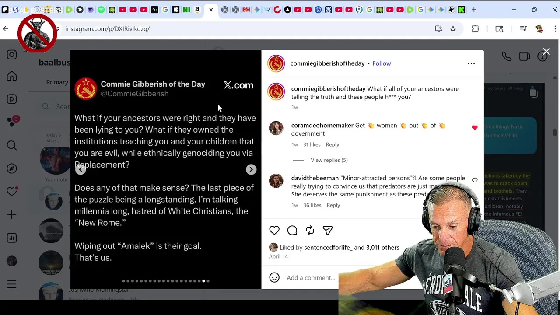Unlike coramdeohomemaker's comment via the red heart
Image resolution: width=560 pixels, height=315 pixels.
(x=475, y=127)
